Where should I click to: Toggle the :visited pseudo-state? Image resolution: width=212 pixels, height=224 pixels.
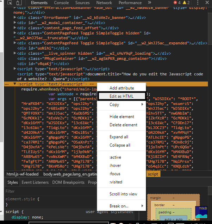click(x=121, y=182)
